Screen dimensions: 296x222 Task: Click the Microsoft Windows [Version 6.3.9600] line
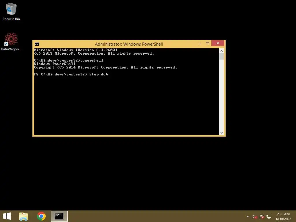76,50
